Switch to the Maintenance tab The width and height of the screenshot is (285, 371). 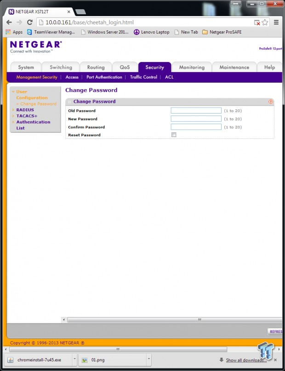pos(234,67)
